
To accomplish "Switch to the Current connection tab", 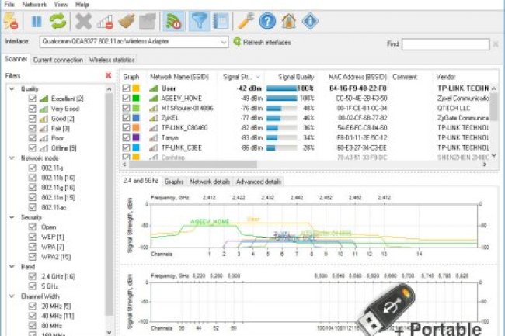I will [x=58, y=60].
